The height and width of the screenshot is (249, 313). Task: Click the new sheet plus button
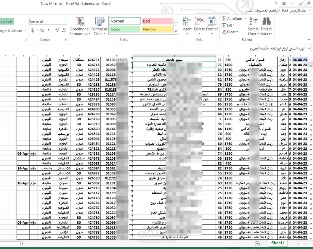click(257, 243)
